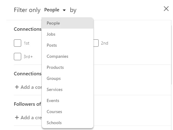Choose Products from the dropdown menu
The image size is (173, 130).
(x=68, y=67)
